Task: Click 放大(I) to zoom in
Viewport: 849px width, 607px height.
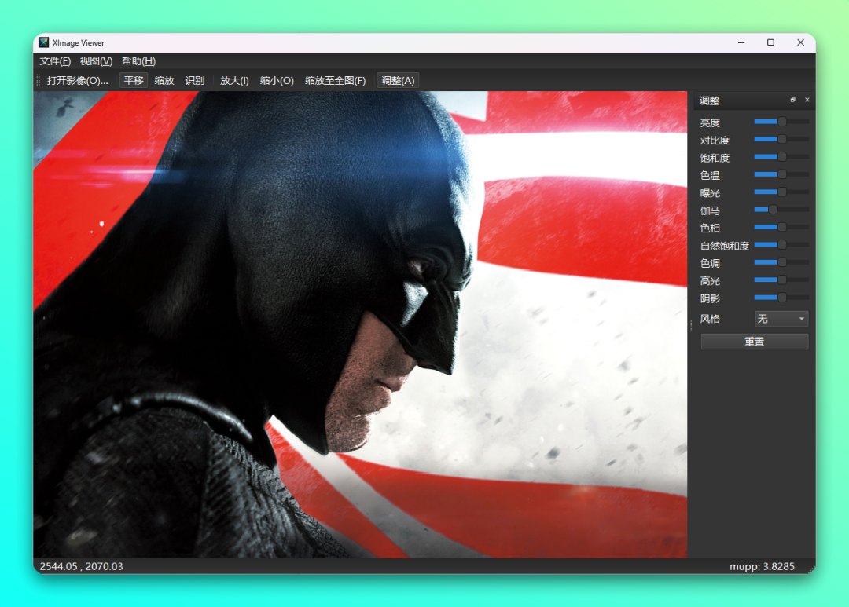Action: coord(234,81)
